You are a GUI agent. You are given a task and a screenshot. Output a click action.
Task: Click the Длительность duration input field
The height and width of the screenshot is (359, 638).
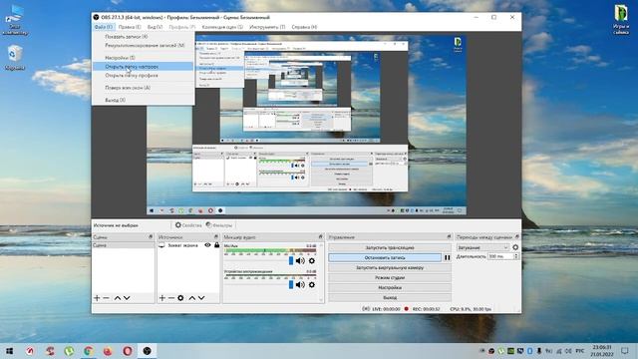500,256
